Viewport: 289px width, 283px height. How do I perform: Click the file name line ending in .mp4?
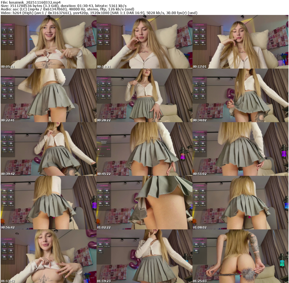30,2
